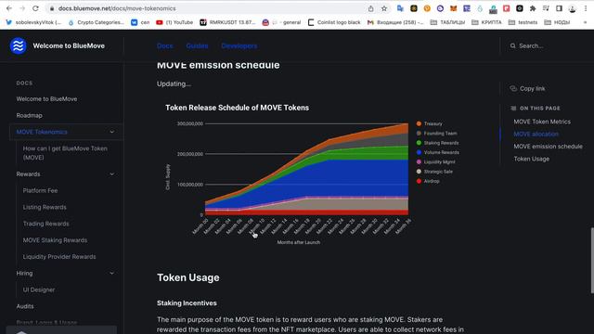Open the НОДЫ bookmarks folder

tap(557, 22)
